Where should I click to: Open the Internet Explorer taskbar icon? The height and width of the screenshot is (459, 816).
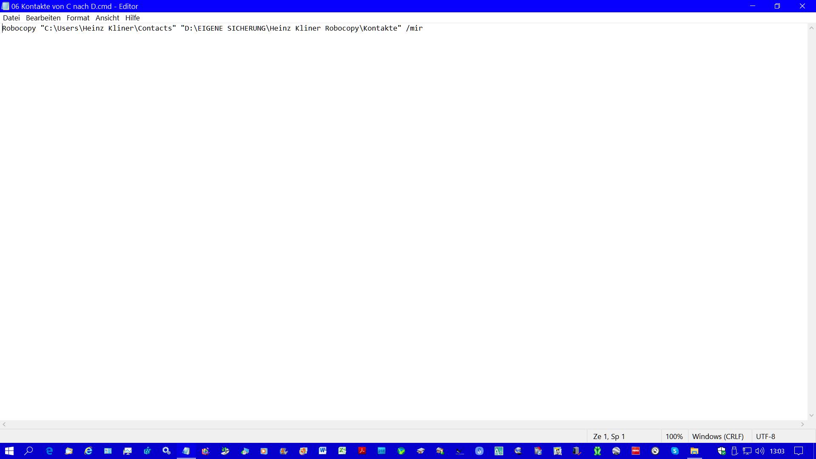tap(88, 451)
